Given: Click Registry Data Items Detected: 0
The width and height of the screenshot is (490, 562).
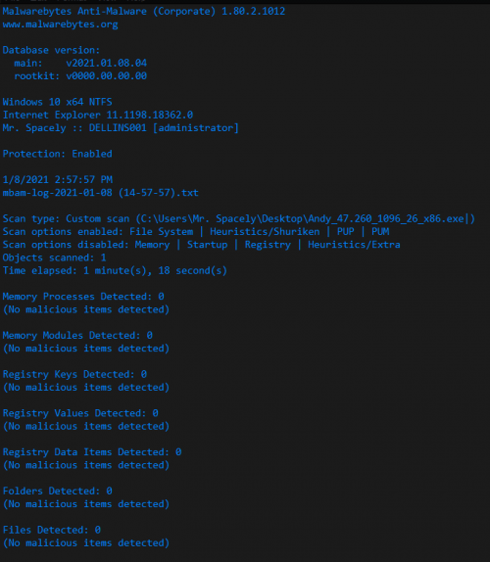Looking at the screenshot, I should click(92, 452).
